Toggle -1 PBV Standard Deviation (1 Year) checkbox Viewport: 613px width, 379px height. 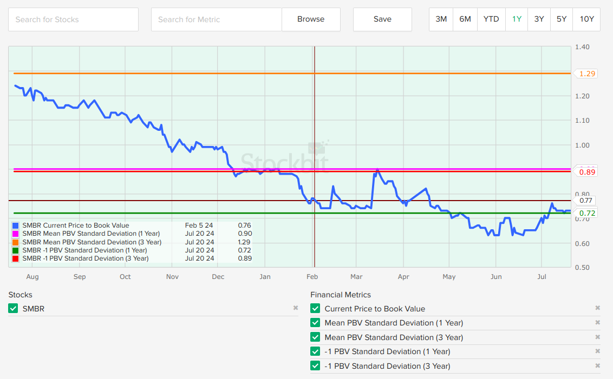tap(315, 351)
